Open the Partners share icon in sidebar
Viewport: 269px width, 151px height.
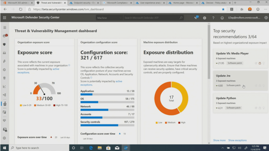coord(4,95)
